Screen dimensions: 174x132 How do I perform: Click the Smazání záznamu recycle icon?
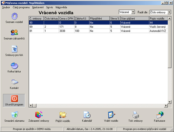[x=14, y=115]
